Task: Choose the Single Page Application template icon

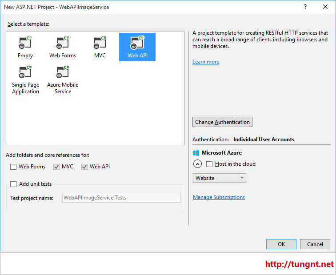Action: click(25, 72)
